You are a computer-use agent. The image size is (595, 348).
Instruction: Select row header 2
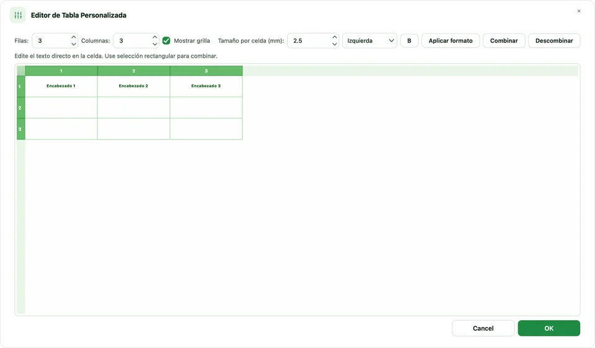[x=21, y=108]
